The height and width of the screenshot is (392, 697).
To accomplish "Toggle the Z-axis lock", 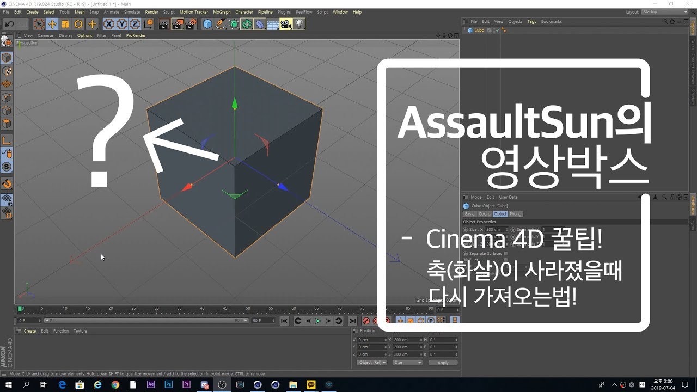I will click(134, 24).
